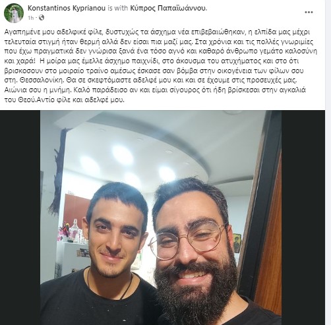Open the attached selfie photo
Screen dimensions: 331x325
161,218
